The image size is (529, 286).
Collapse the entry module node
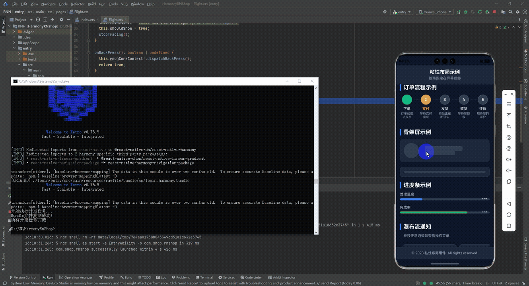tap(14, 48)
